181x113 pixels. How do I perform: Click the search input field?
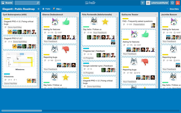point(27,3)
